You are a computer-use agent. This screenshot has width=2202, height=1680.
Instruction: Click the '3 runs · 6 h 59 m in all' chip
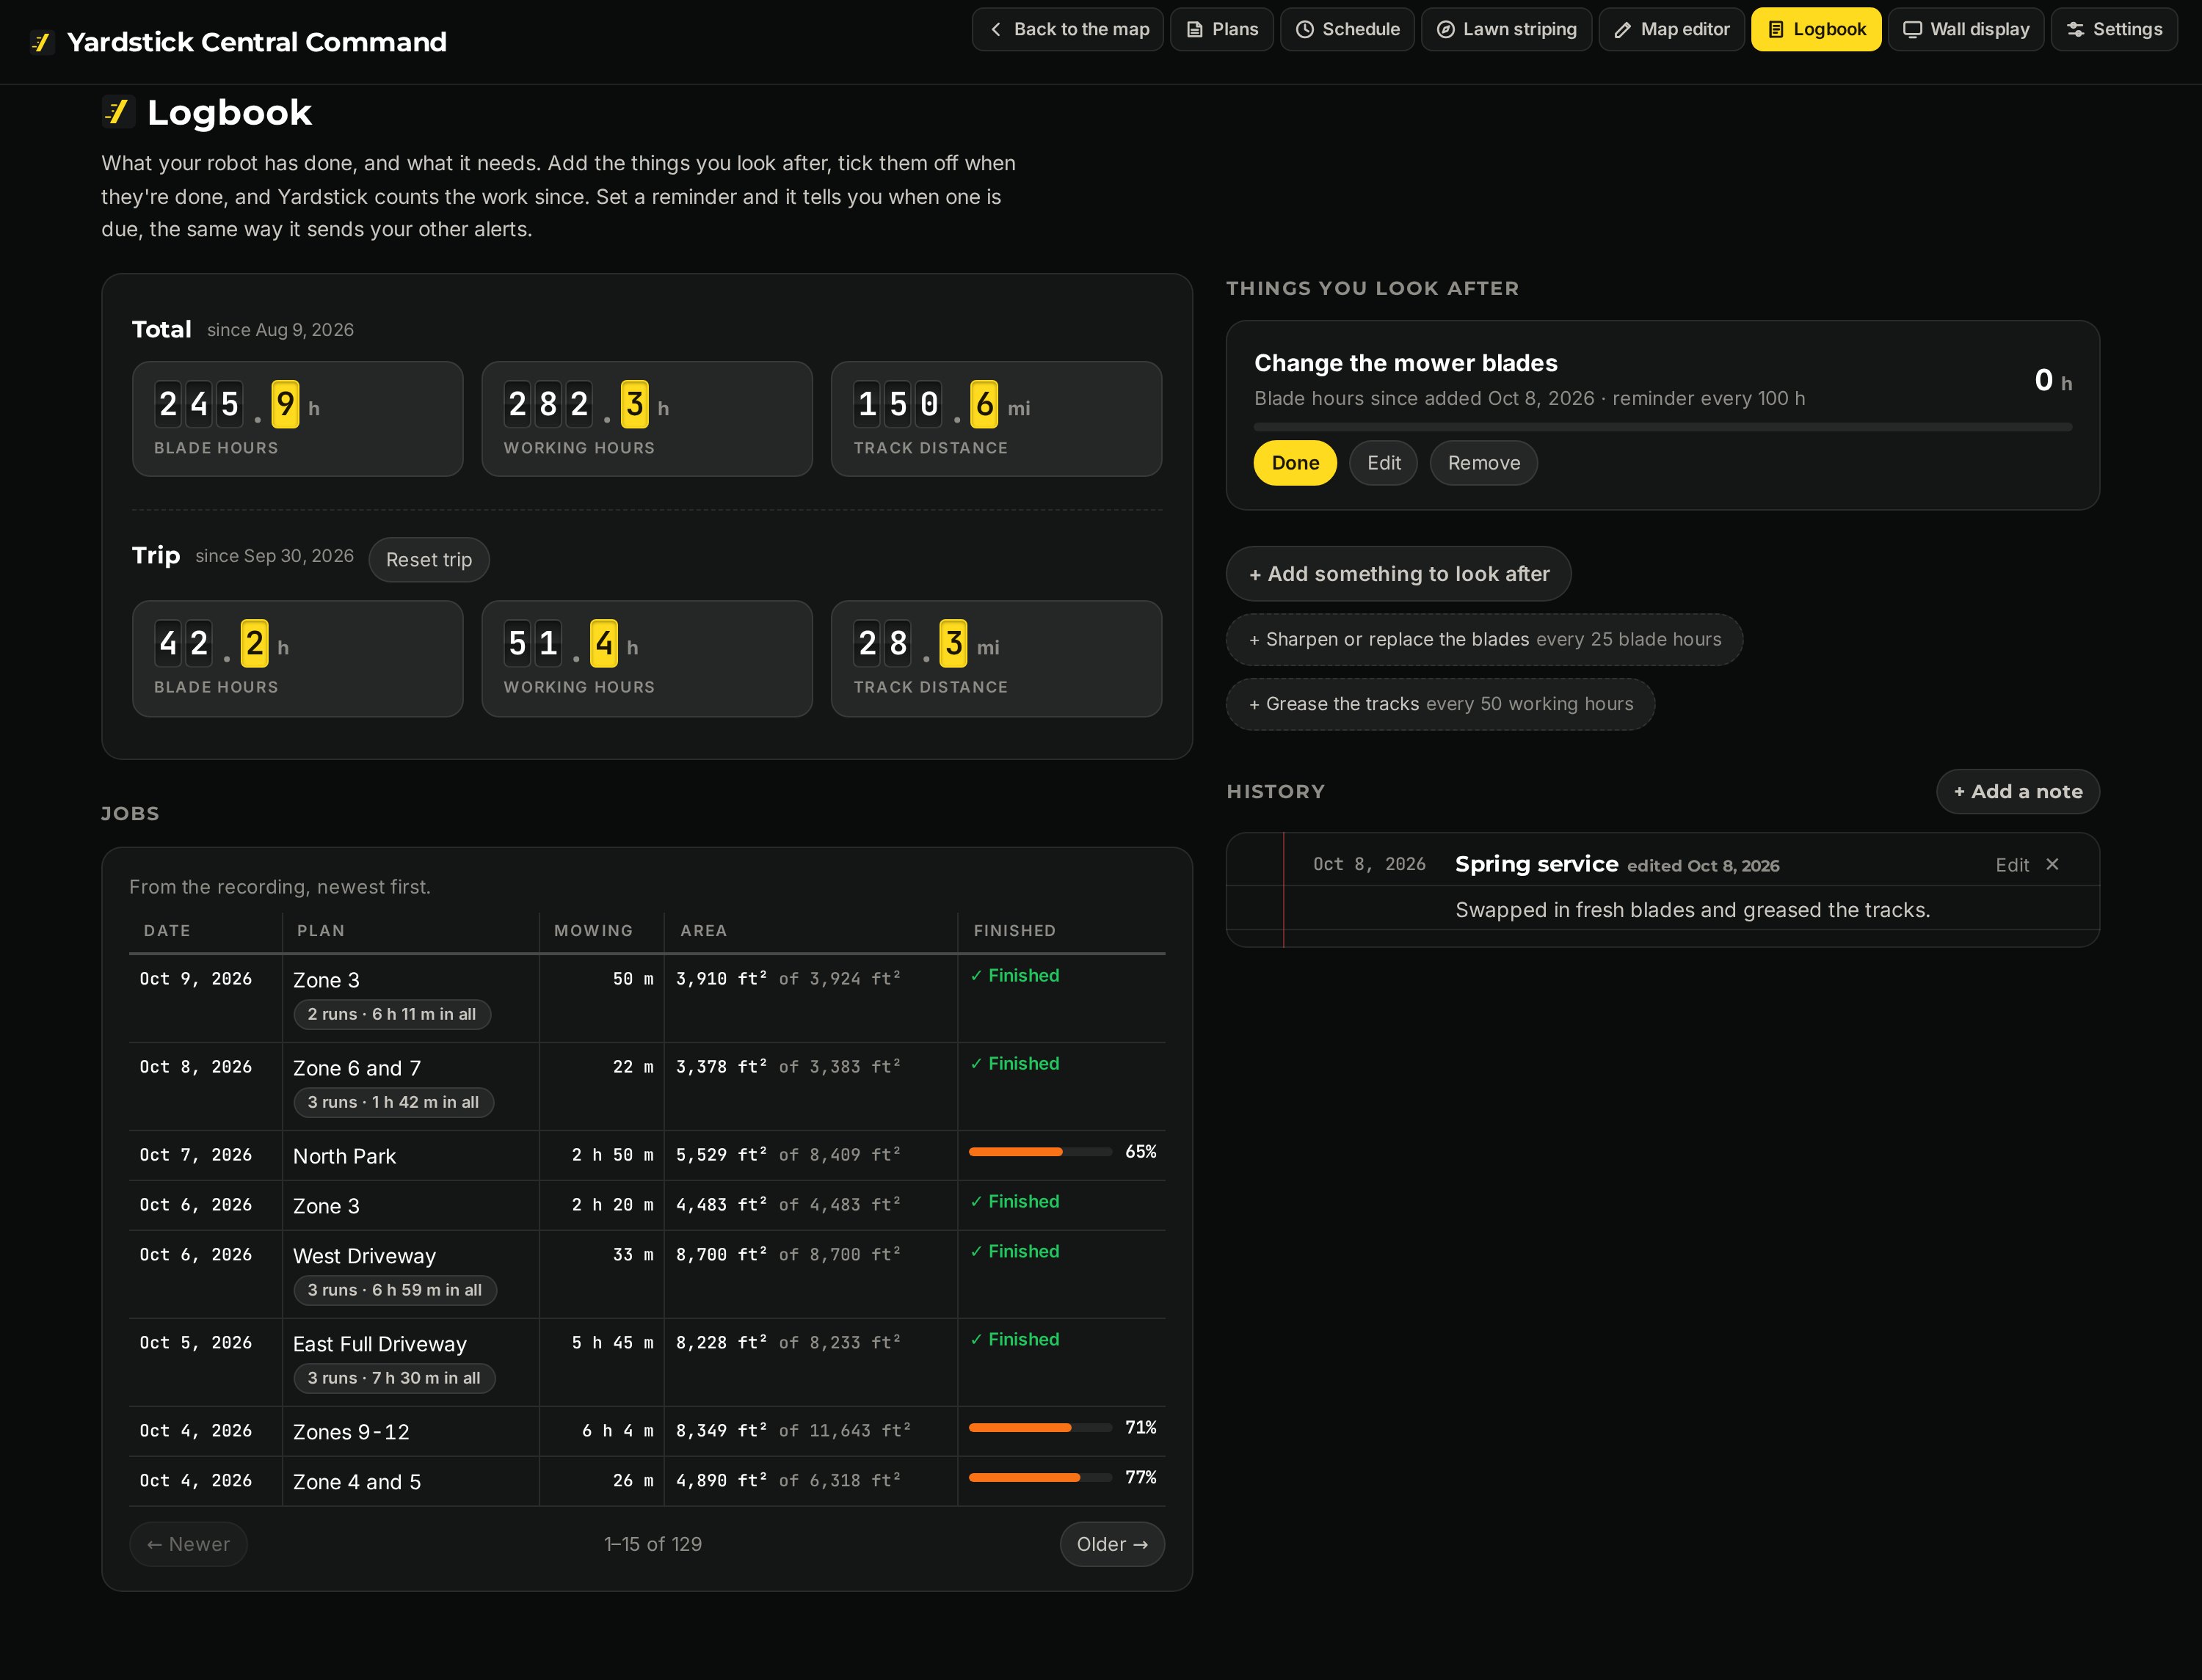point(394,1290)
